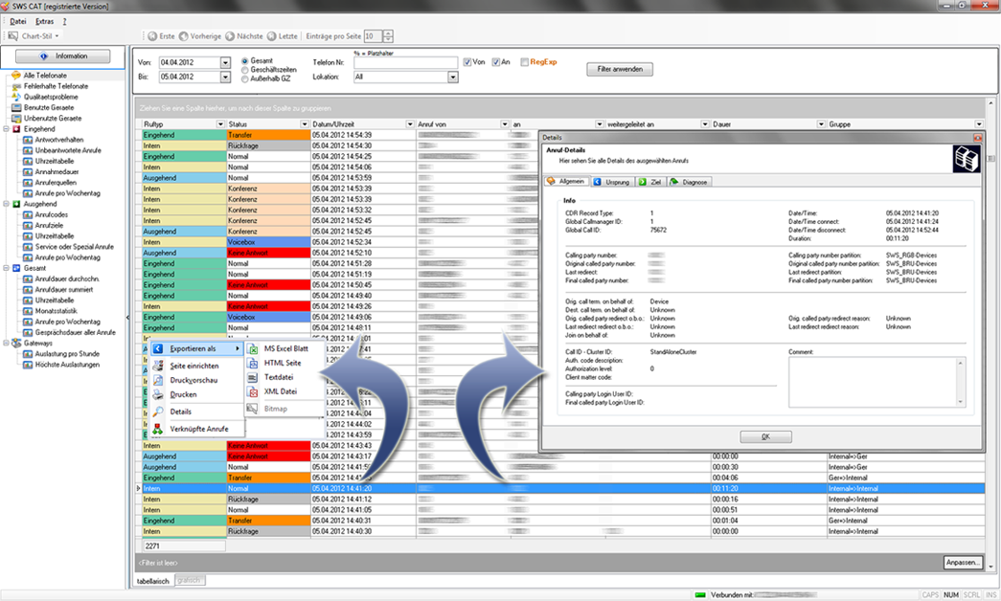
Task: Show the Benutzte Geraete list
Action: coord(49,108)
